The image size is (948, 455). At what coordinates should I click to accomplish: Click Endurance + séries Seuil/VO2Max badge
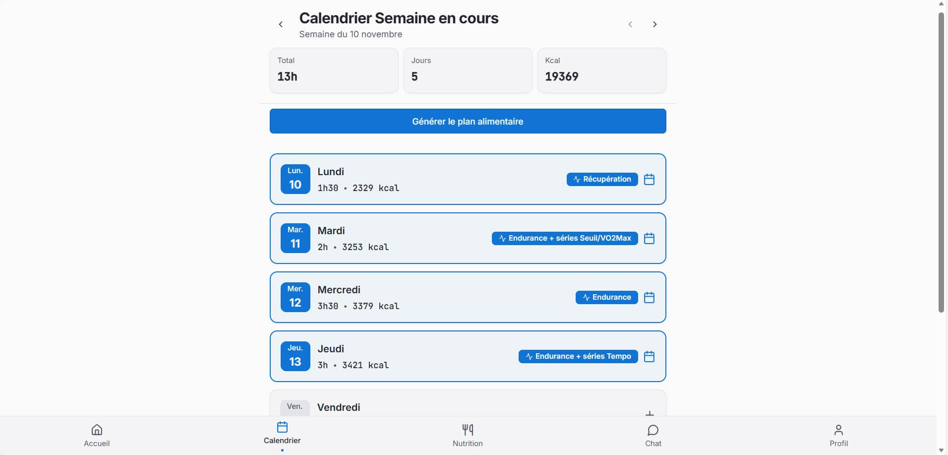coord(565,238)
